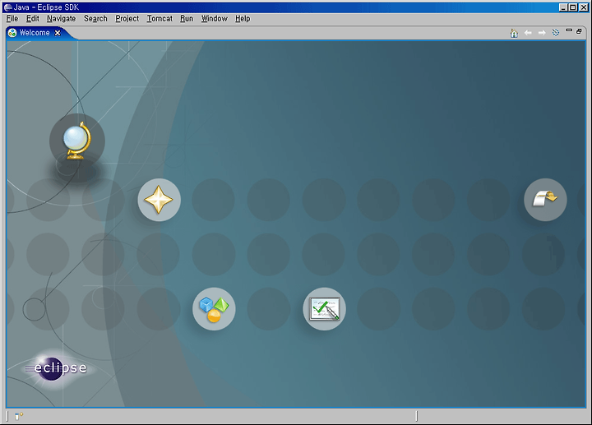Screen dimensions: 592x425
Task: Click the fast view icon in status bar
Action: point(18,416)
